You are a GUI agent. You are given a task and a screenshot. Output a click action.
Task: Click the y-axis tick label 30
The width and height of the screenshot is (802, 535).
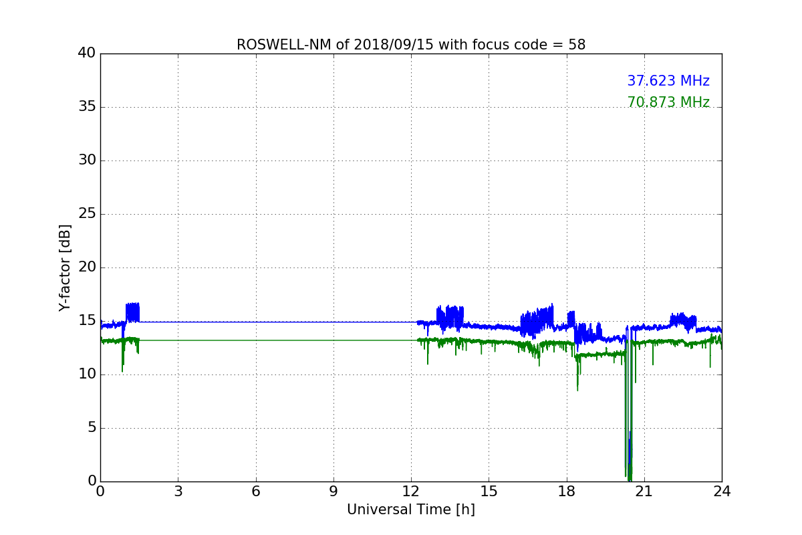(x=86, y=160)
